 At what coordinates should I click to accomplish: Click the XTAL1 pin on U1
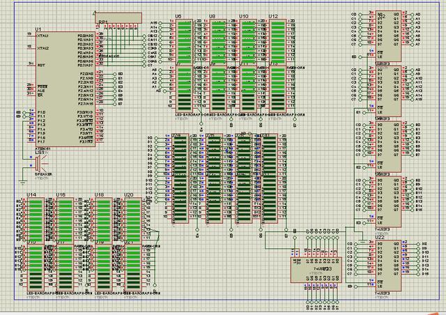[x=43, y=36]
